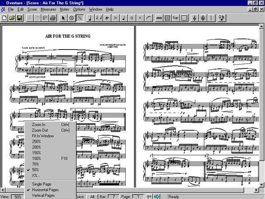The image size is (265, 199).
Task: Open the Window menu
Action: point(95,9)
